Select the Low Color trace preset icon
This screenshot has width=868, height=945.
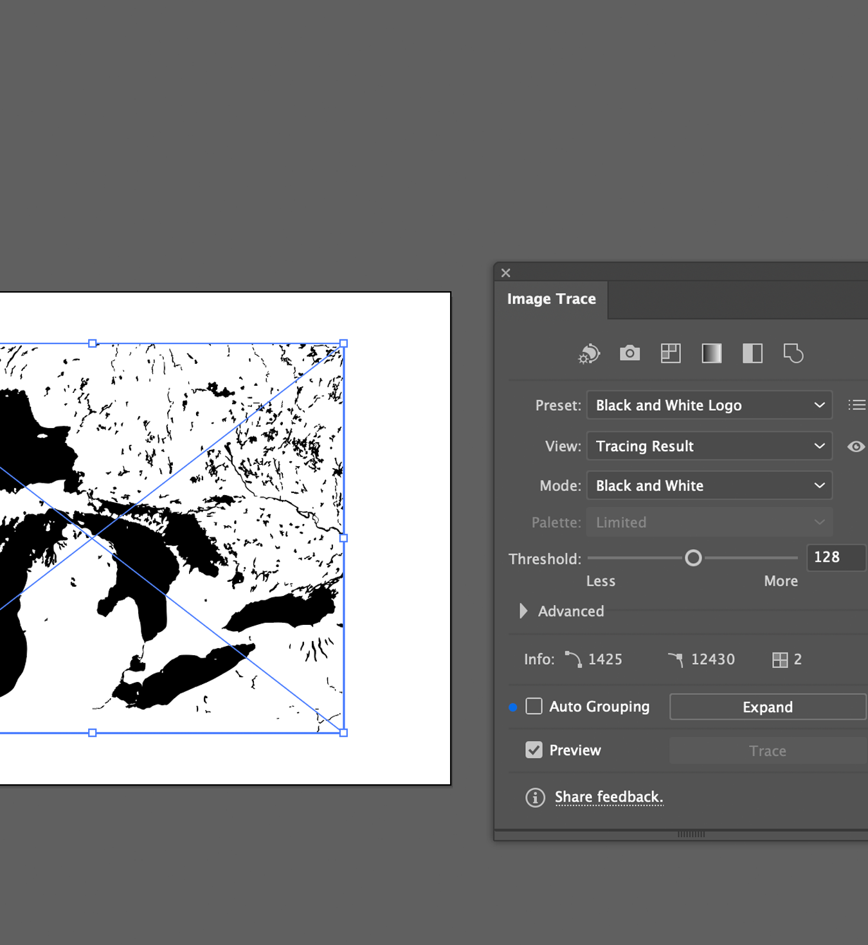tap(671, 354)
